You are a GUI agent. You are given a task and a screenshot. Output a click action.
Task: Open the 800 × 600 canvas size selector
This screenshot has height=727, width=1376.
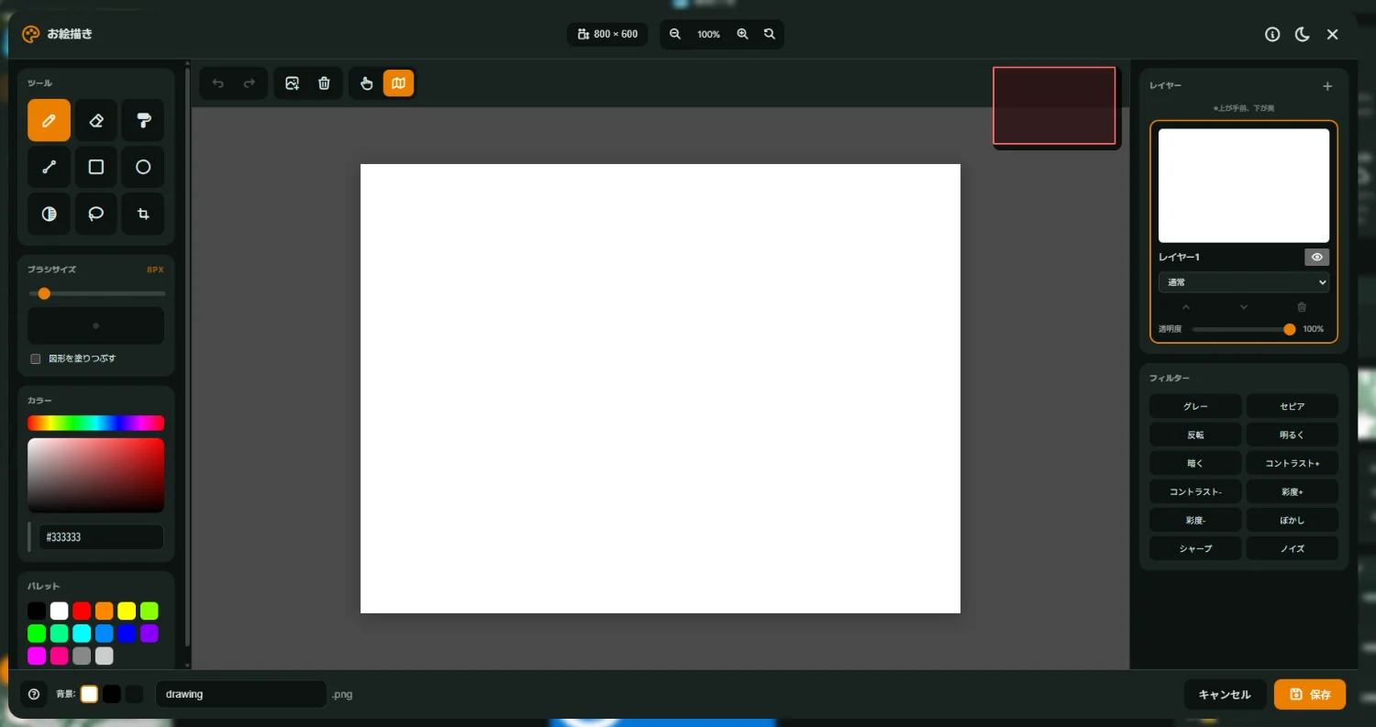point(607,34)
